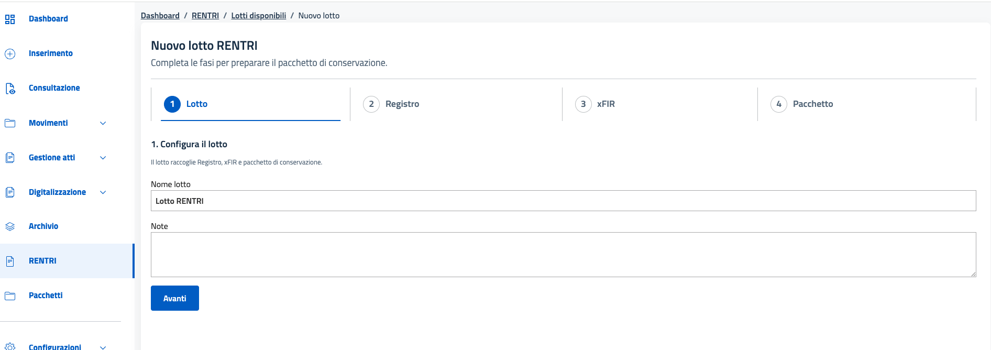Viewport: 991px width, 350px height.
Task: Follow the Dashboard breadcrumb link
Action: [160, 16]
